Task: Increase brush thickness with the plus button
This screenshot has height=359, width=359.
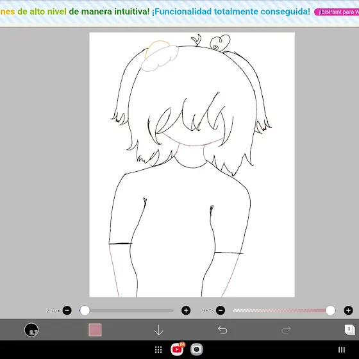Action: tap(186, 310)
